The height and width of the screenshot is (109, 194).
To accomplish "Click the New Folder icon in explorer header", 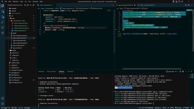I will 28,5.
